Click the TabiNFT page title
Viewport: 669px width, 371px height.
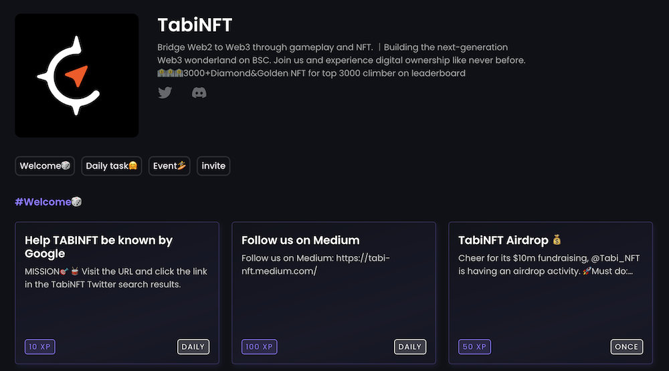(x=195, y=25)
